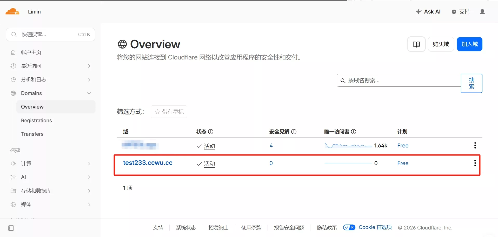Viewport: 498px width, 237px height.
Task: Expand the 分析和日志 chevron
Action: (x=89, y=80)
